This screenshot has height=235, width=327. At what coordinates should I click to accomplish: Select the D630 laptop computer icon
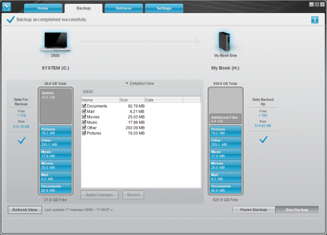56,42
